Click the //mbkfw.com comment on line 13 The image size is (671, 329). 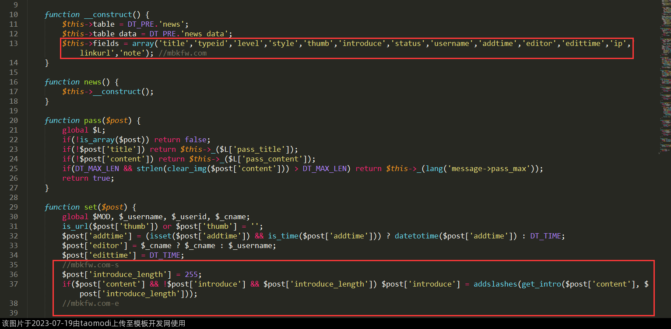[x=183, y=53]
